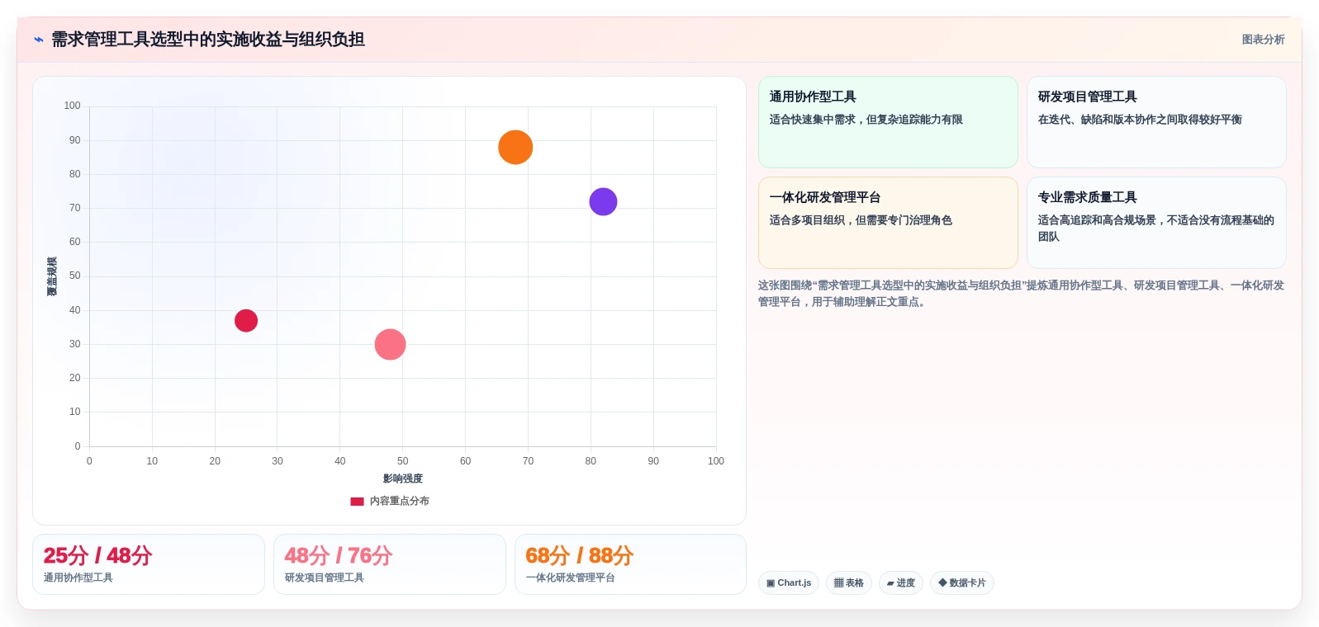
Task: Click the 影响强度 x-axis title
Action: pyautogui.click(x=402, y=478)
